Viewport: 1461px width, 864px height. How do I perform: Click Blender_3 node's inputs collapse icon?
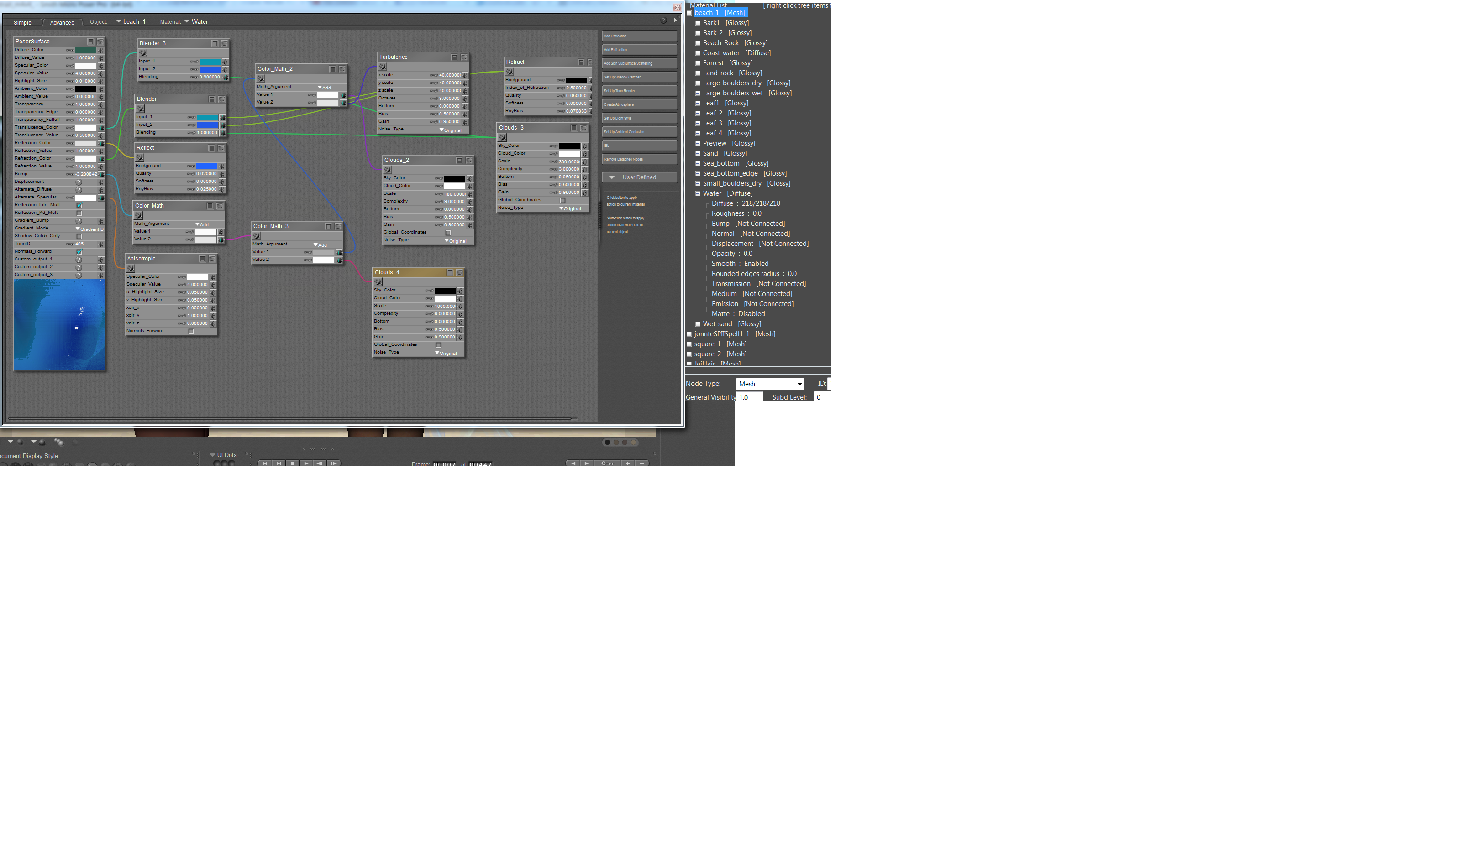215,44
